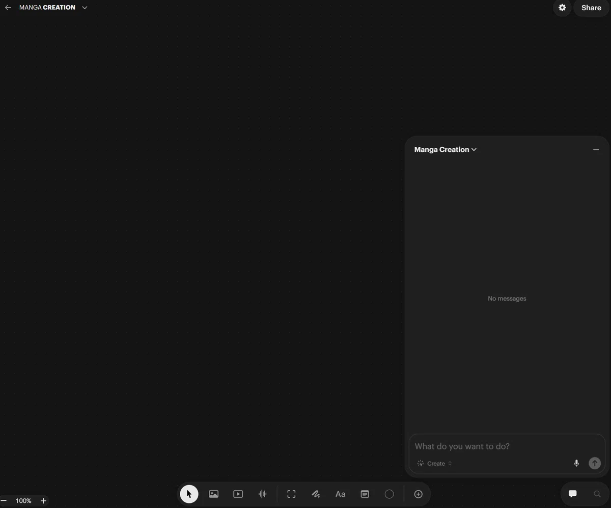Select the pointer cursor tool

(x=189, y=494)
